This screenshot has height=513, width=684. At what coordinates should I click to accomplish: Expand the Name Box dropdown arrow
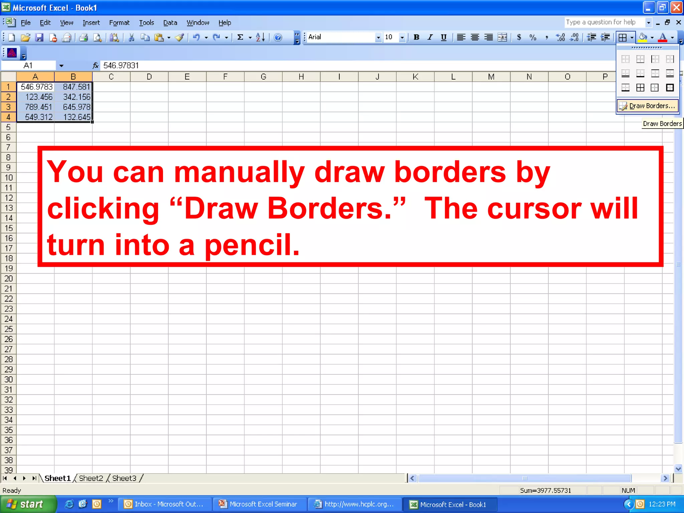coord(61,66)
